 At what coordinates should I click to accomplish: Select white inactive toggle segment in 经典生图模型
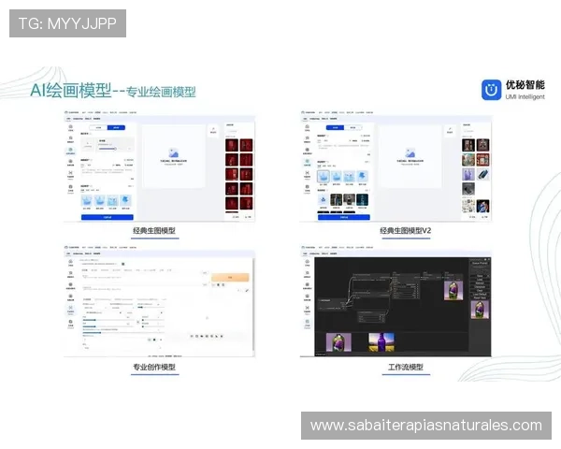pyautogui.click(x=99, y=127)
